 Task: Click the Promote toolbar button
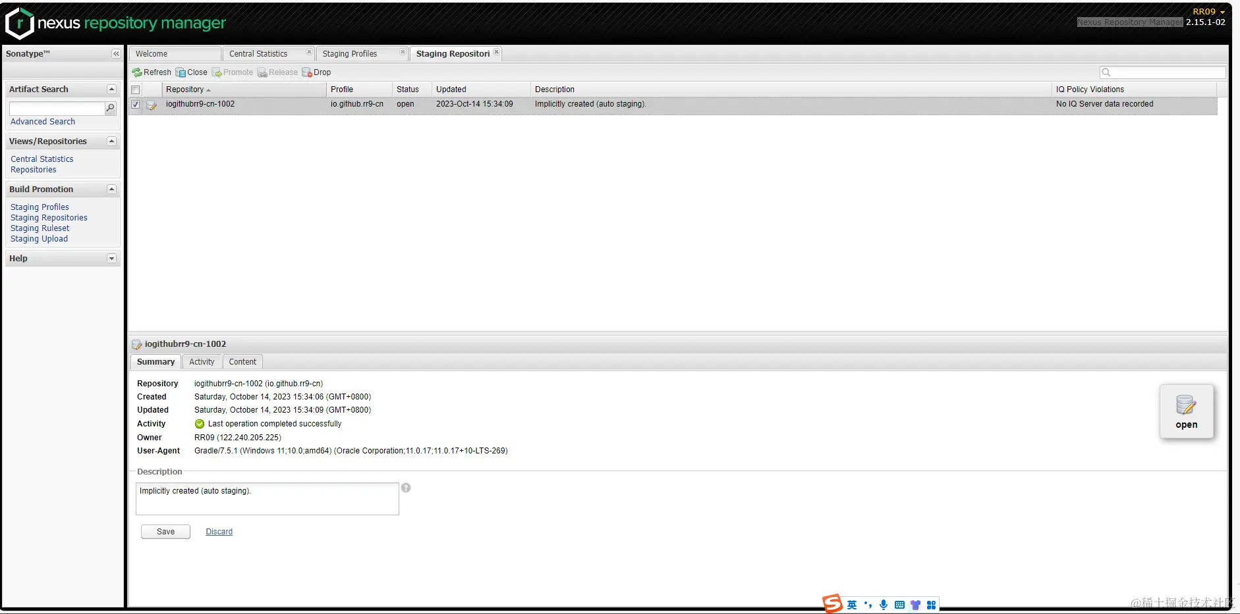[x=233, y=72]
